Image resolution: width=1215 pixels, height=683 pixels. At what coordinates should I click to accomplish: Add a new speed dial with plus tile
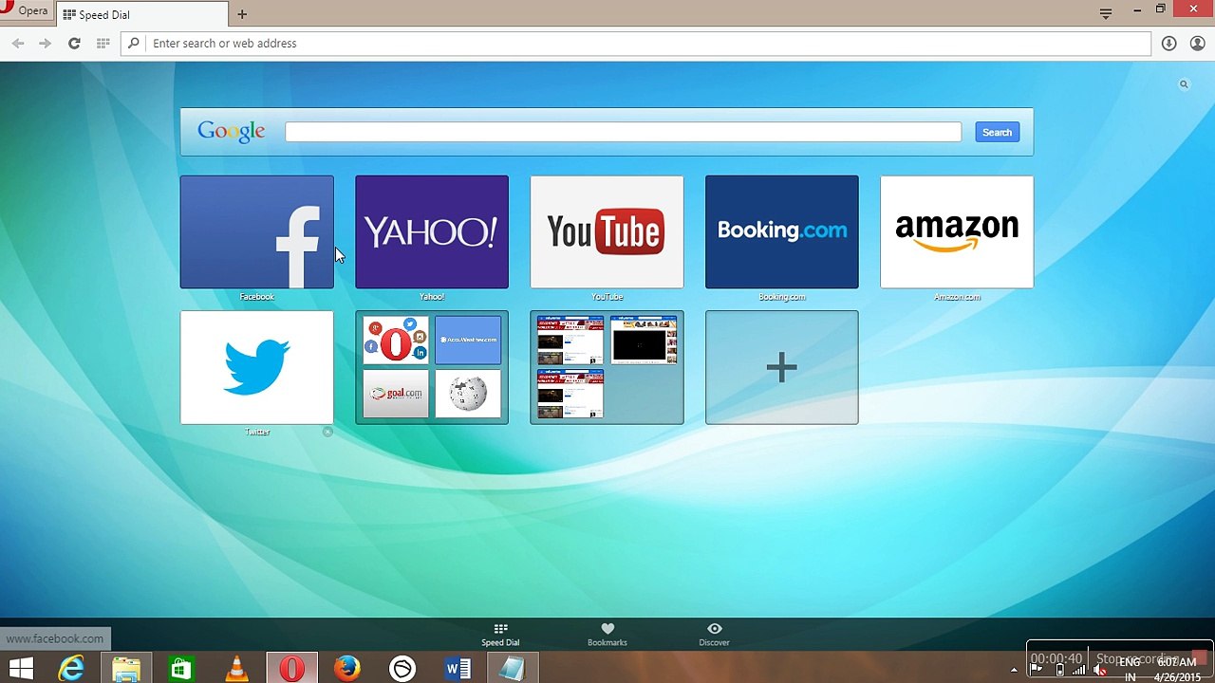click(x=782, y=367)
